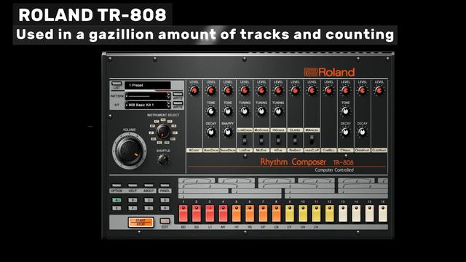The image size is (466, 262).
Task: Toggle white step button 16
Action: point(383,213)
